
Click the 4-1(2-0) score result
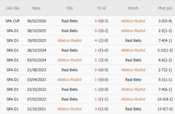click(101, 41)
